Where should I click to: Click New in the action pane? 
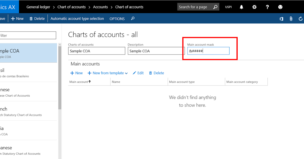pos(17,18)
